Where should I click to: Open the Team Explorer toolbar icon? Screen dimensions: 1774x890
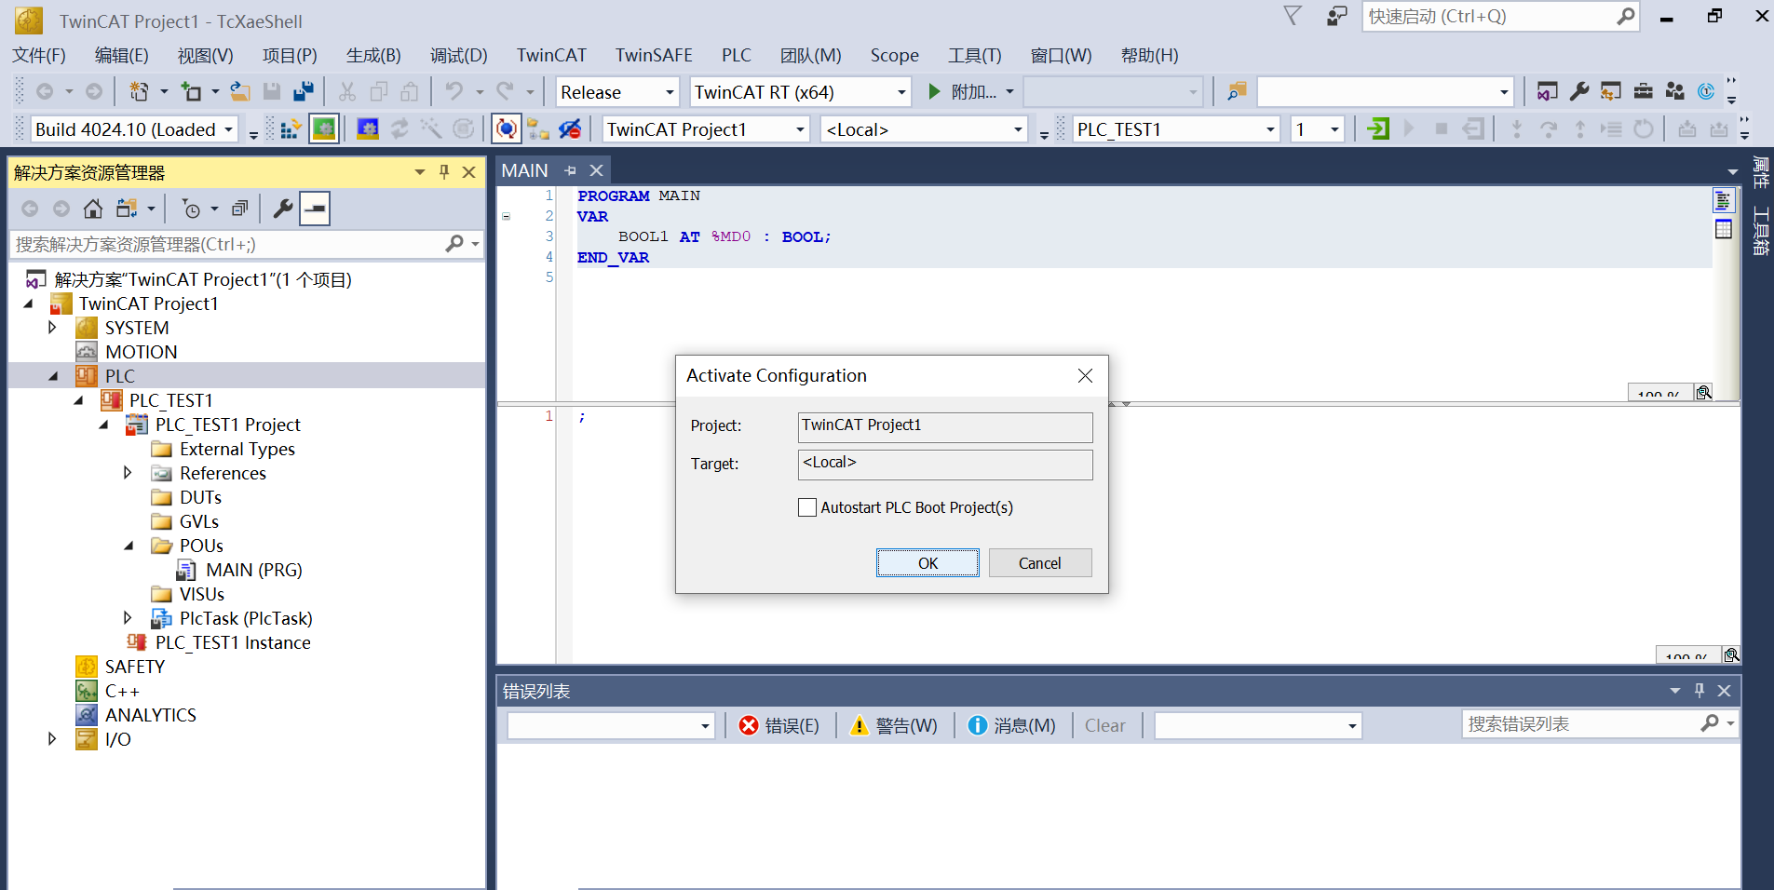pos(1675,91)
